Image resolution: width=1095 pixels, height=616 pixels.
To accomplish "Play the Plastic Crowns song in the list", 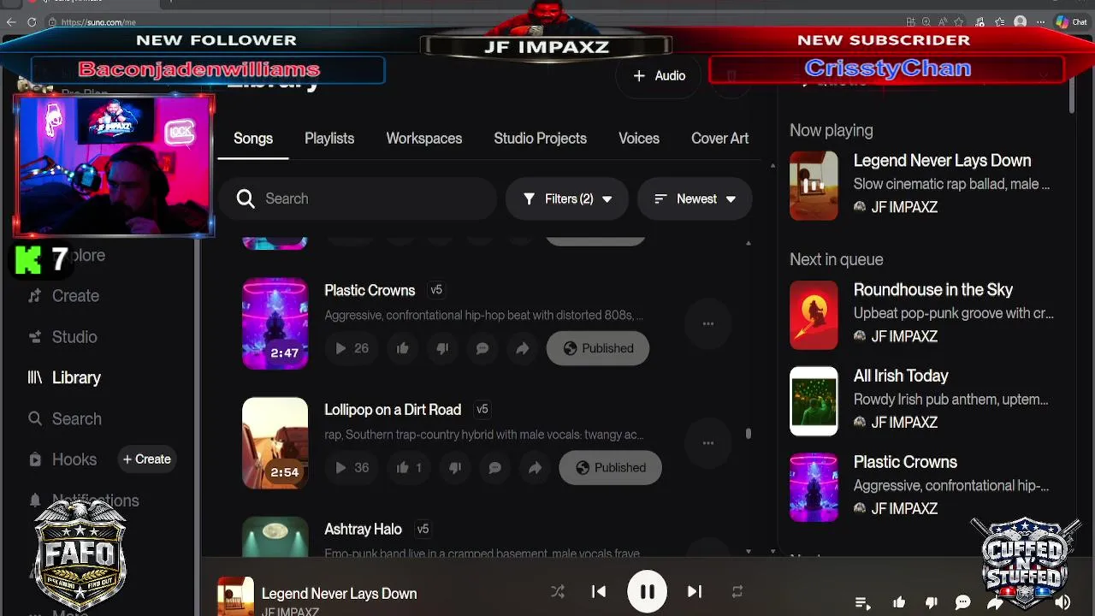I will pyautogui.click(x=340, y=348).
